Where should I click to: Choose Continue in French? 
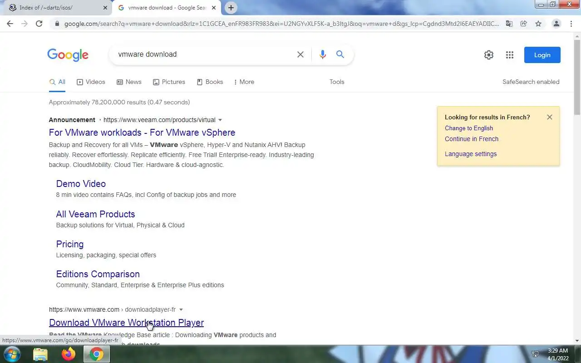pyautogui.click(x=472, y=139)
